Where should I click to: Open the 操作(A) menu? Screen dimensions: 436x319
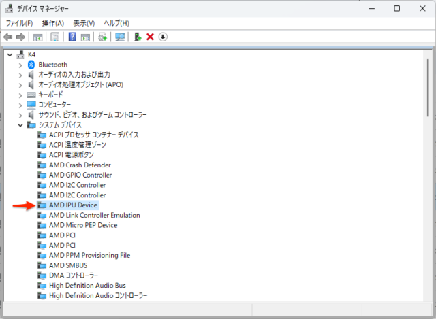(x=52, y=23)
